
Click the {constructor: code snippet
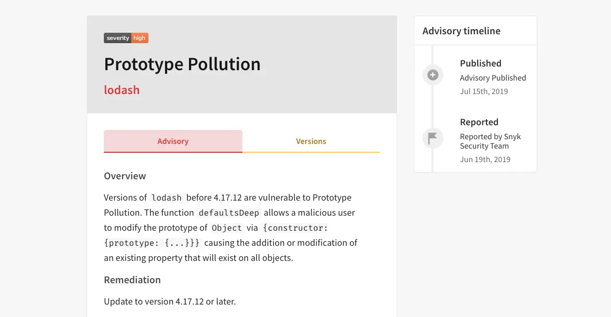tap(295, 228)
